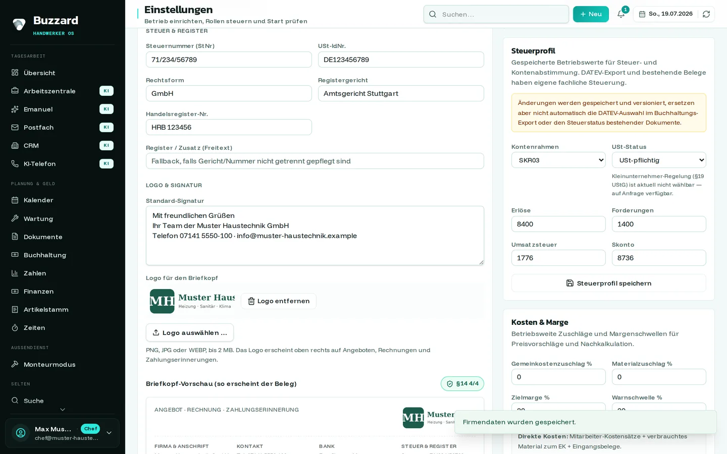This screenshot has height=454, width=727.
Task: Click the calendar icon beside the date
Action: coord(642,14)
